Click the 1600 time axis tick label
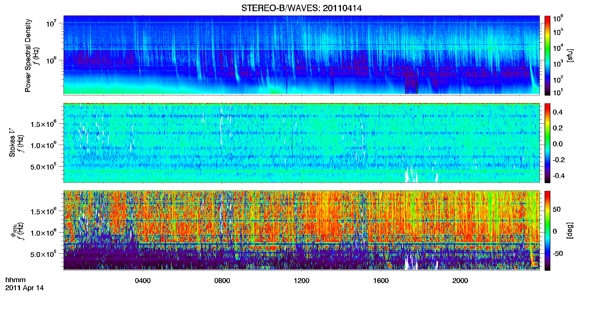 tap(381, 281)
